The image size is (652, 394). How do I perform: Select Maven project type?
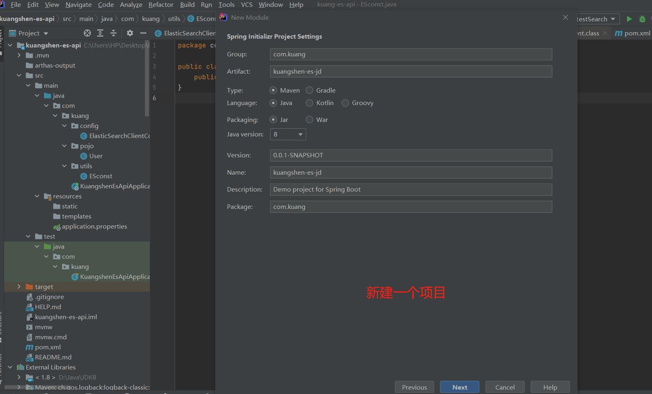tap(273, 90)
